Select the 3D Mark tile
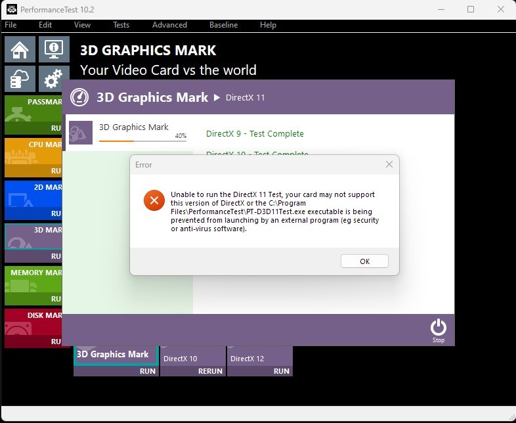This screenshot has width=516, height=423. tap(33, 236)
